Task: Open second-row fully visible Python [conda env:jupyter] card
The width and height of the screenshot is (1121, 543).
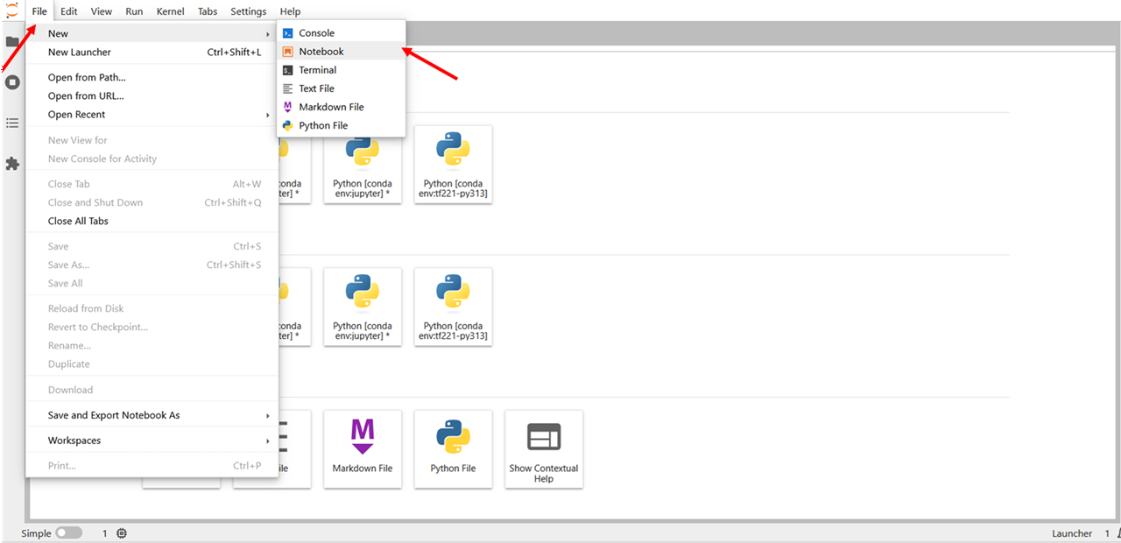Action: tap(363, 307)
